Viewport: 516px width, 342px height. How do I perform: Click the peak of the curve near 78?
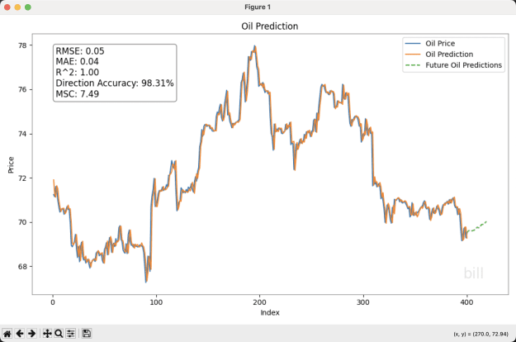(x=254, y=47)
